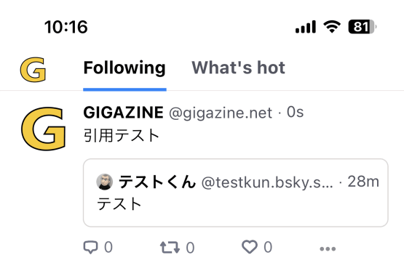404x263 pixels.
Task: Open the quoted post card
Action: (x=236, y=193)
